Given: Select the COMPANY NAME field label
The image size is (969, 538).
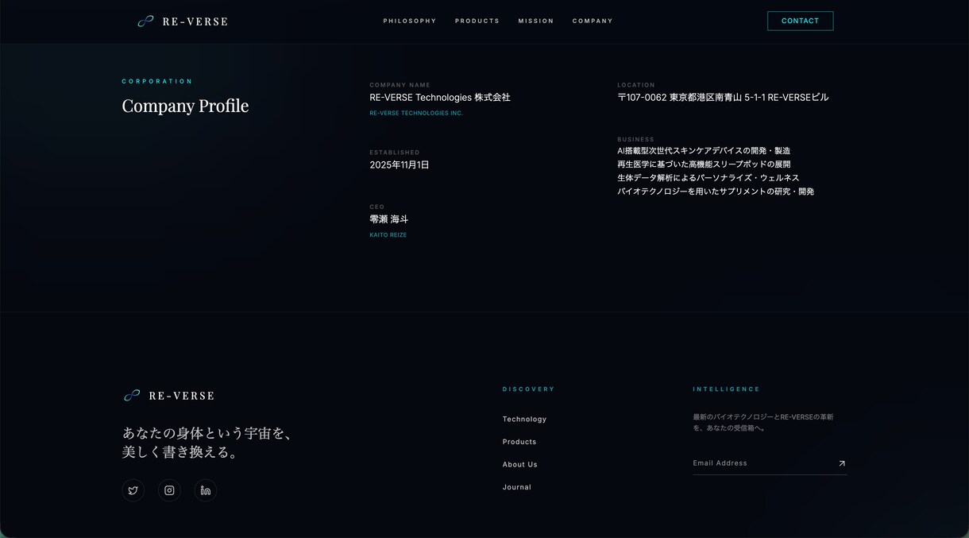Looking at the screenshot, I should click(x=400, y=85).
